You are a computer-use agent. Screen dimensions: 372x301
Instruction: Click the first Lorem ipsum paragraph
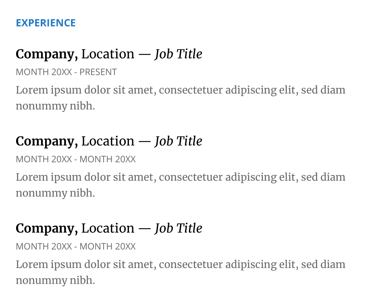[181, 98]
